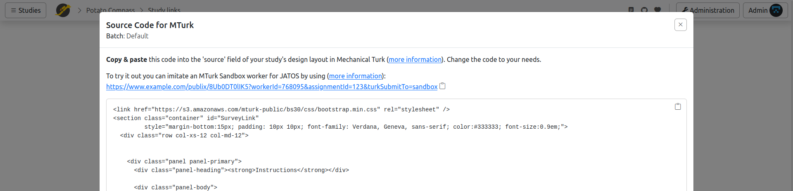Click inside the source code box
Screen dimensions: 793x191
396,145
